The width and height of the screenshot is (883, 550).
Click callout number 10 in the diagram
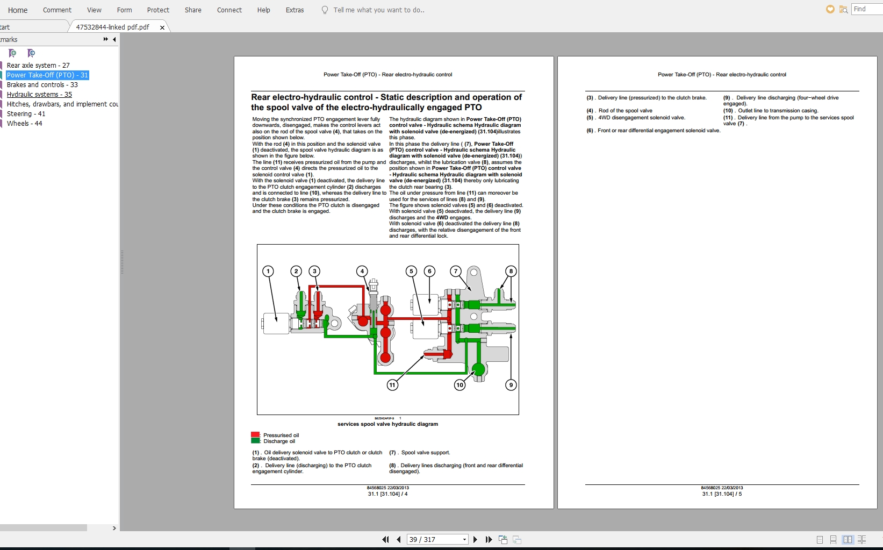(460, 385)
